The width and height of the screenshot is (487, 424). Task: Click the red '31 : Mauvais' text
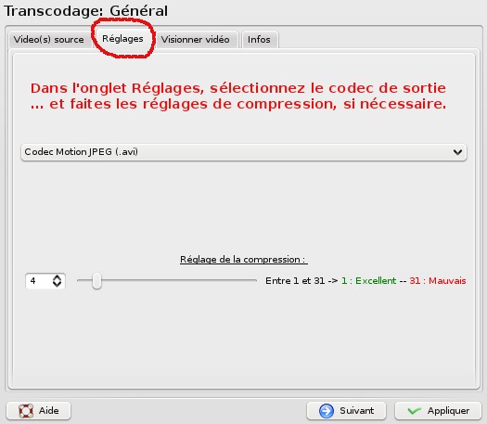[438, 281]
